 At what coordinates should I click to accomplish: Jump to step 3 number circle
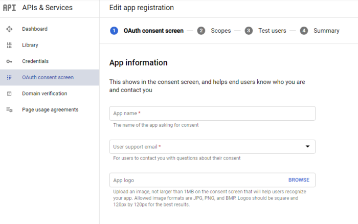pyautogui.click(x=249, y=31)
